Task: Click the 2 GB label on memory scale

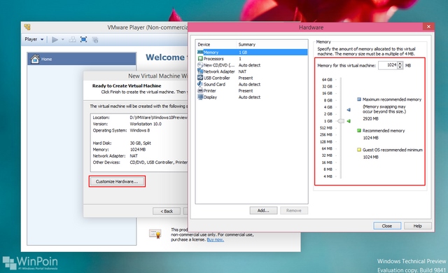Action: [x=328, y=114]
